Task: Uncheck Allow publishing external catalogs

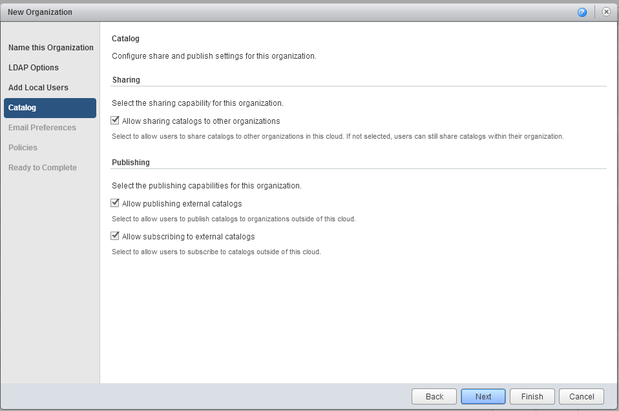Action: point(116,203)
